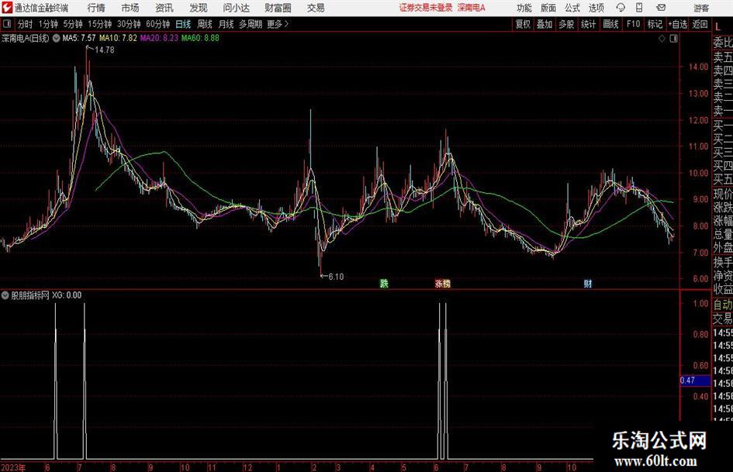Click the diamond icon above the chart

pyautogui.click(x=662, y=39)
